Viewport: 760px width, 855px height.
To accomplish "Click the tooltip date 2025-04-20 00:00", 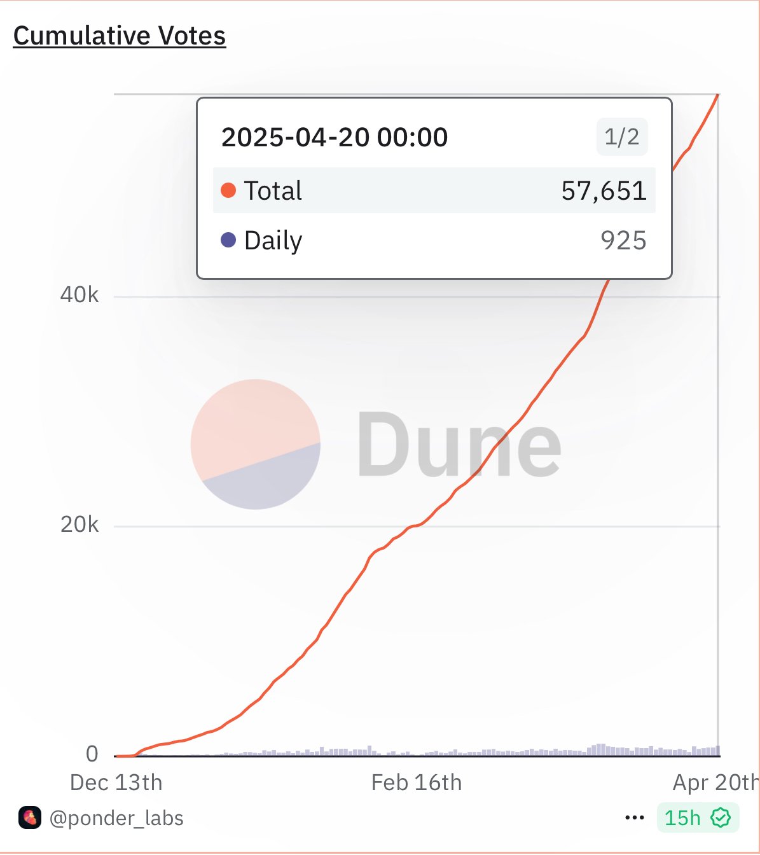I will [x=335, y=137].
